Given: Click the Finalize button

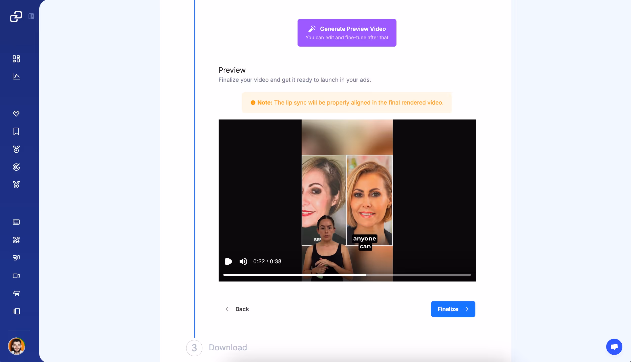Looking at the screenshot, I should pyautogui.click(x=453, y=309).
